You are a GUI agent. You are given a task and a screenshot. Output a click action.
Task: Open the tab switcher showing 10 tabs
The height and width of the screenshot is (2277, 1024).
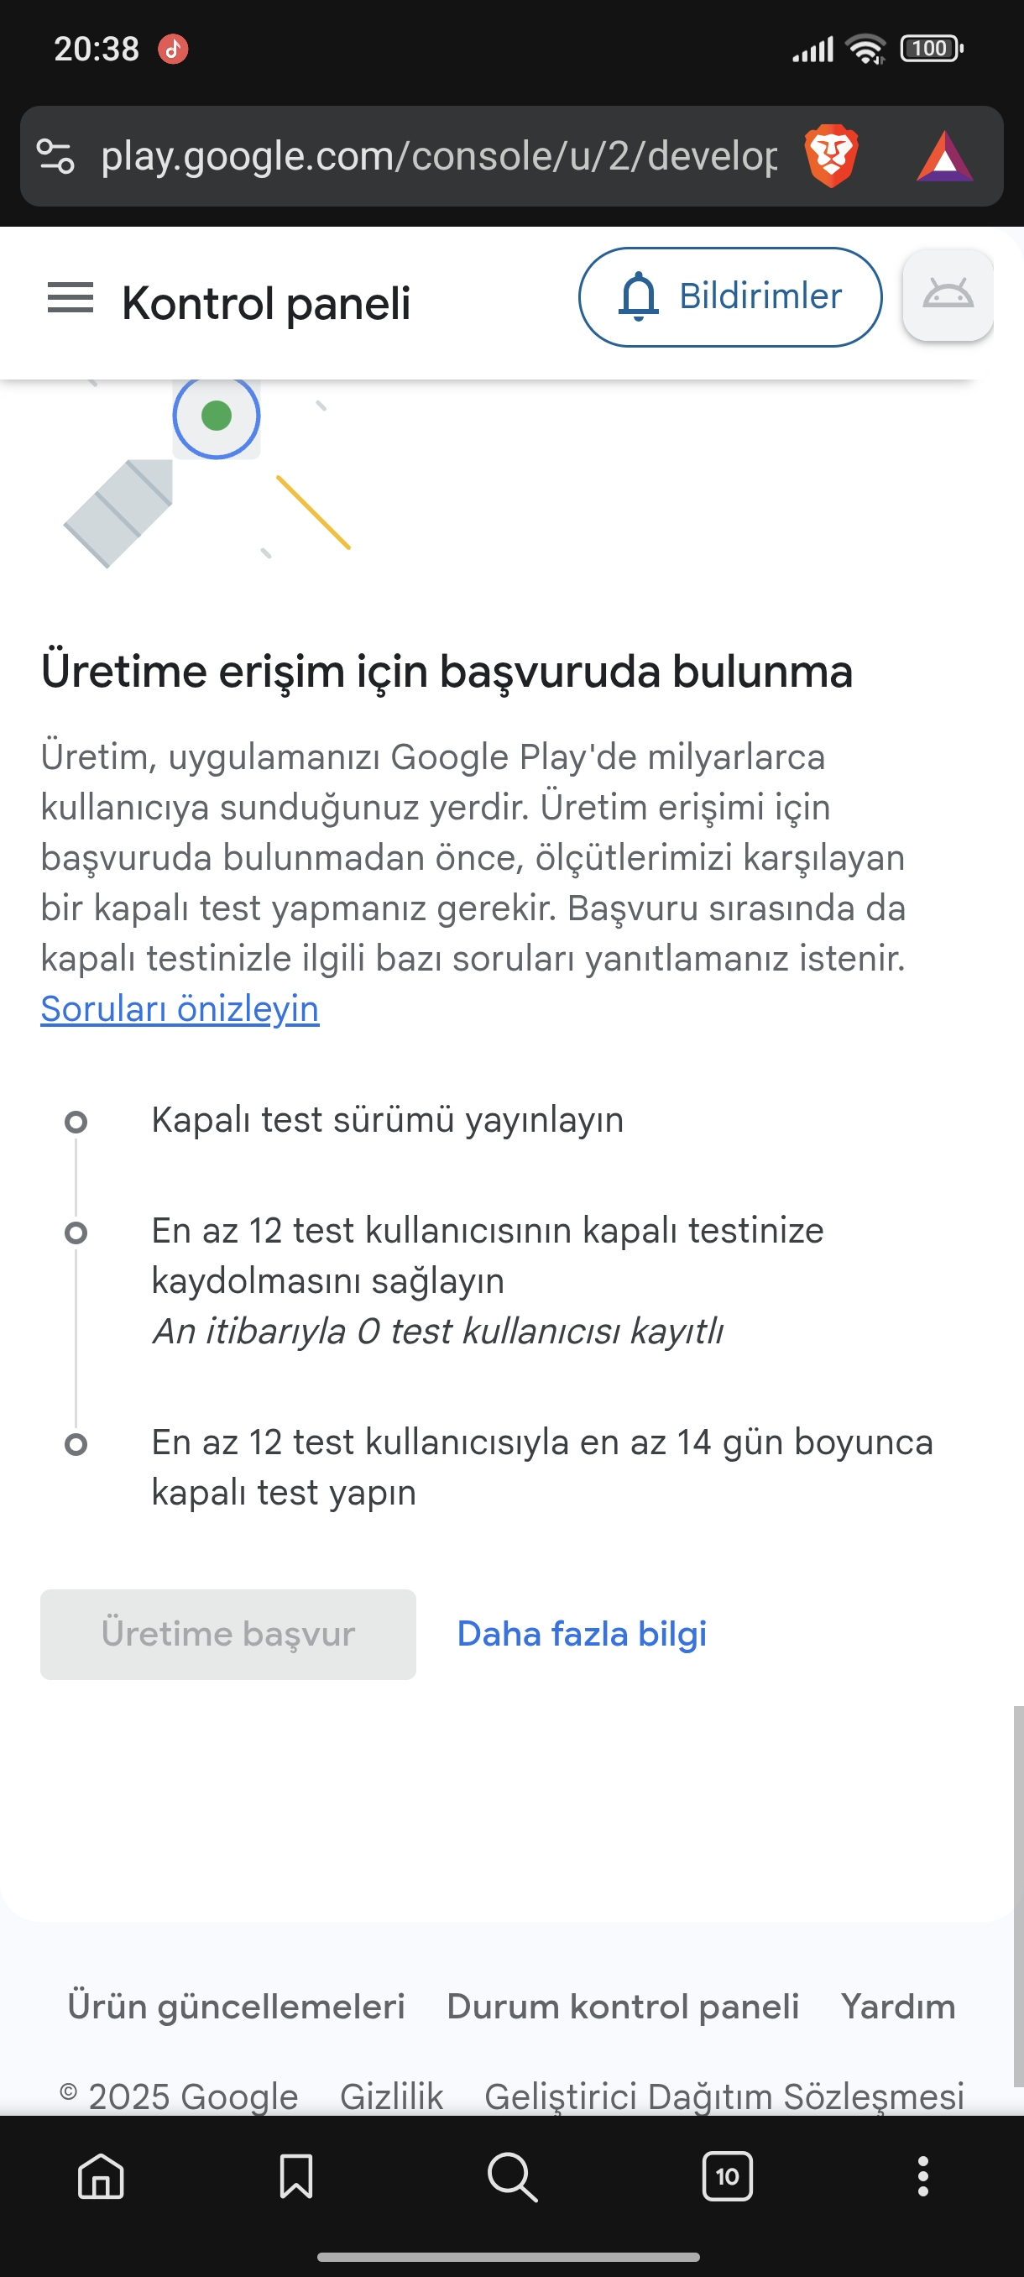coord(727,2176)
